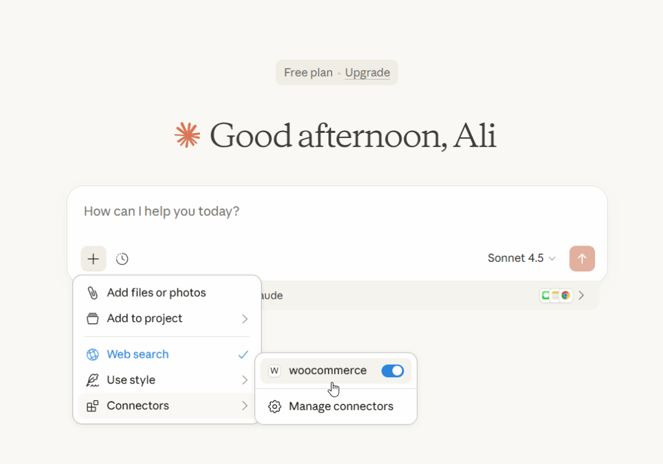Viewport: 663px width, 464px height.
Task: Click the Add to project box icon
Action: (93, 319)
